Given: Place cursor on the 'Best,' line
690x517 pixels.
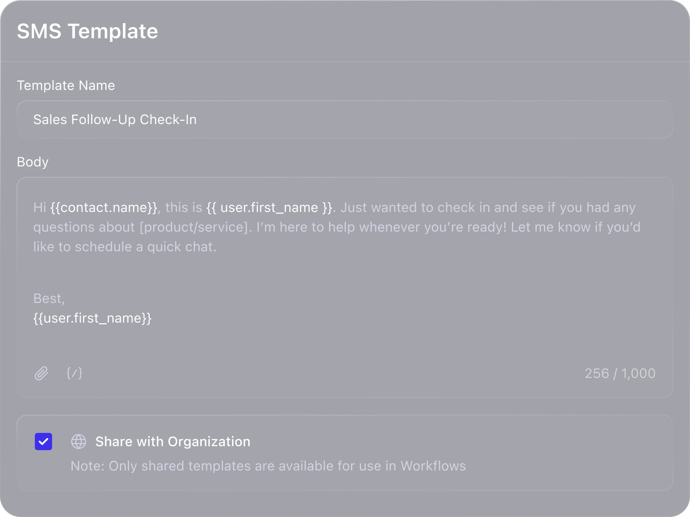Looking at the screenshot, I should pyautogui.click(x=49, y=298).
